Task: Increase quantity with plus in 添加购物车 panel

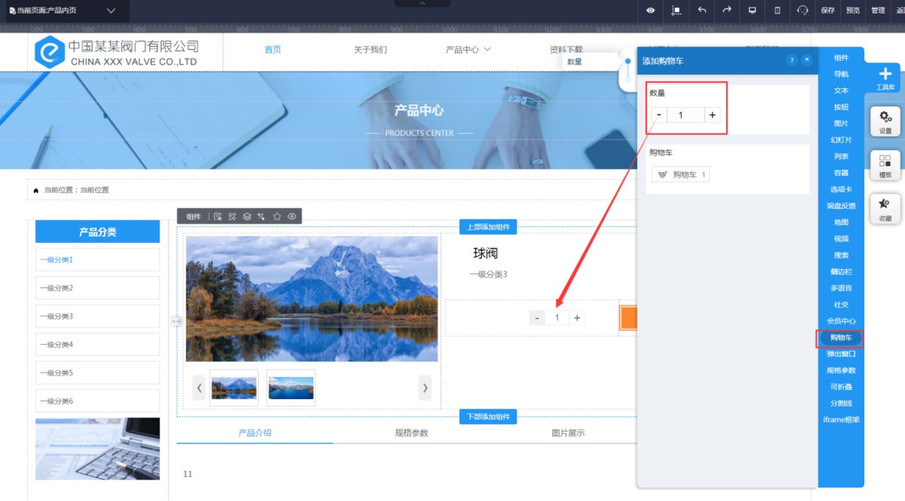Action: tap(712, 115)
